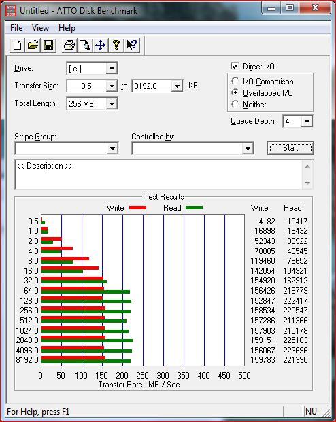336x422 pixels.
Task: Click the read value 225103
Action: coord(295,340)
